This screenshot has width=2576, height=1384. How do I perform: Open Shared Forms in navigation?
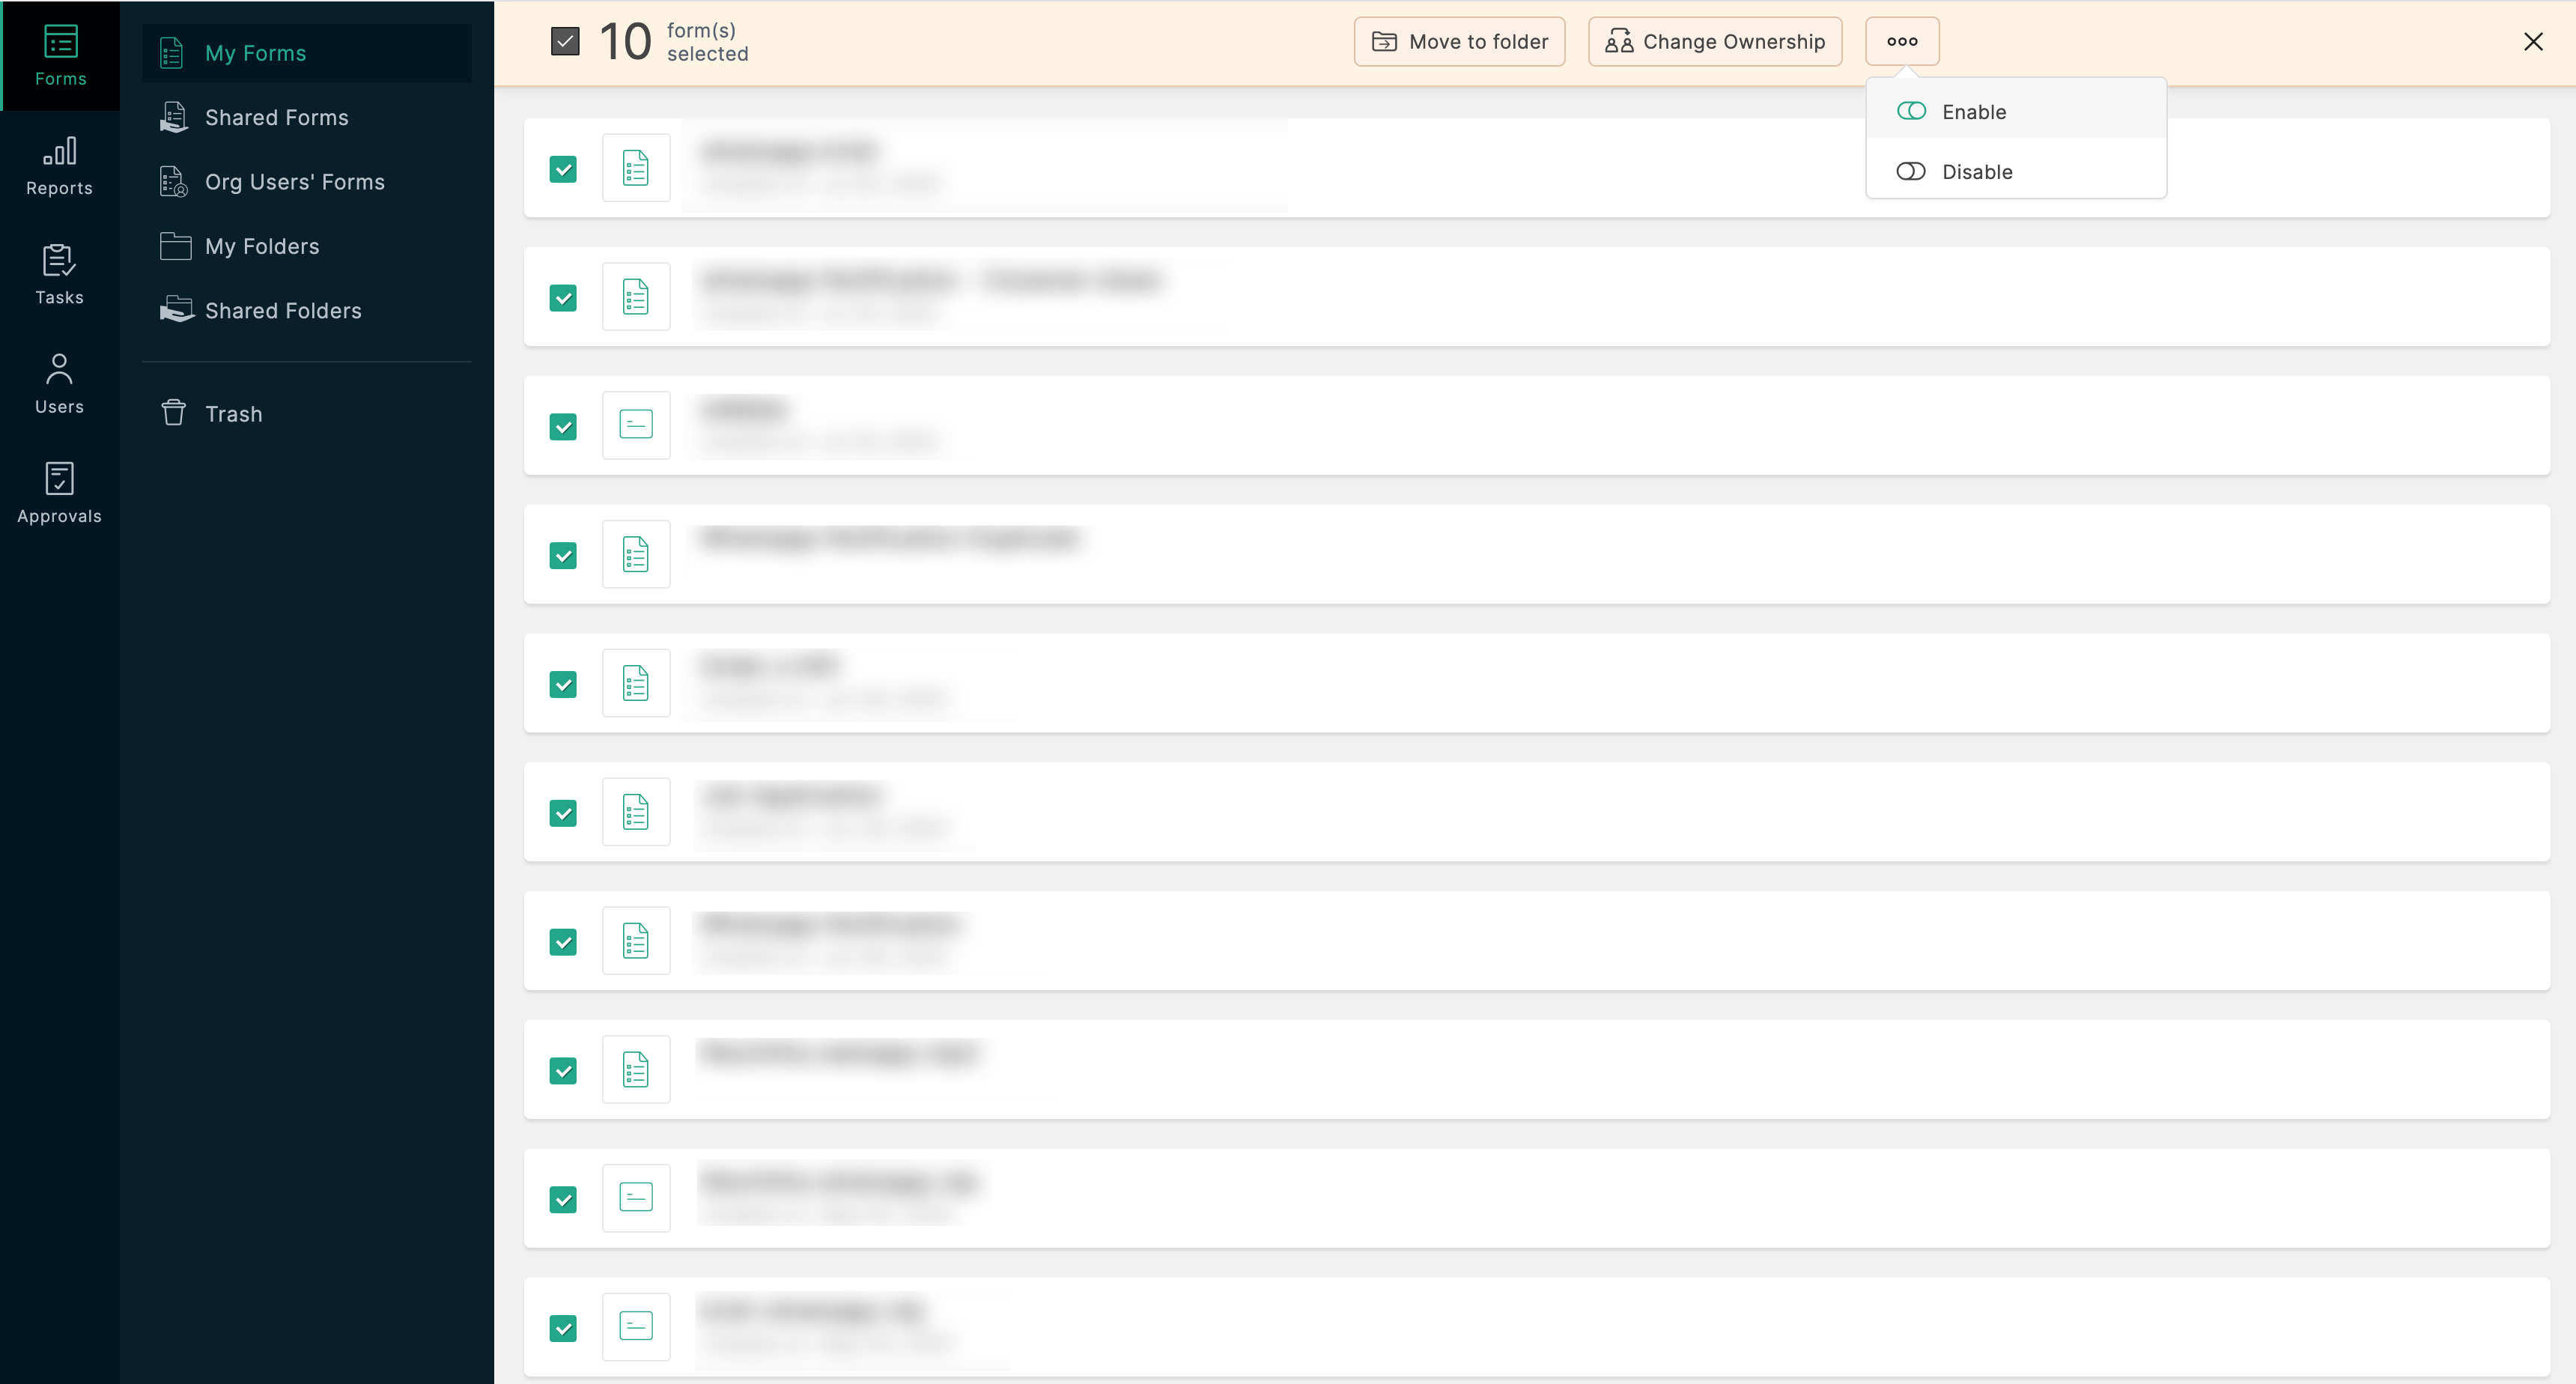(276, 118)
